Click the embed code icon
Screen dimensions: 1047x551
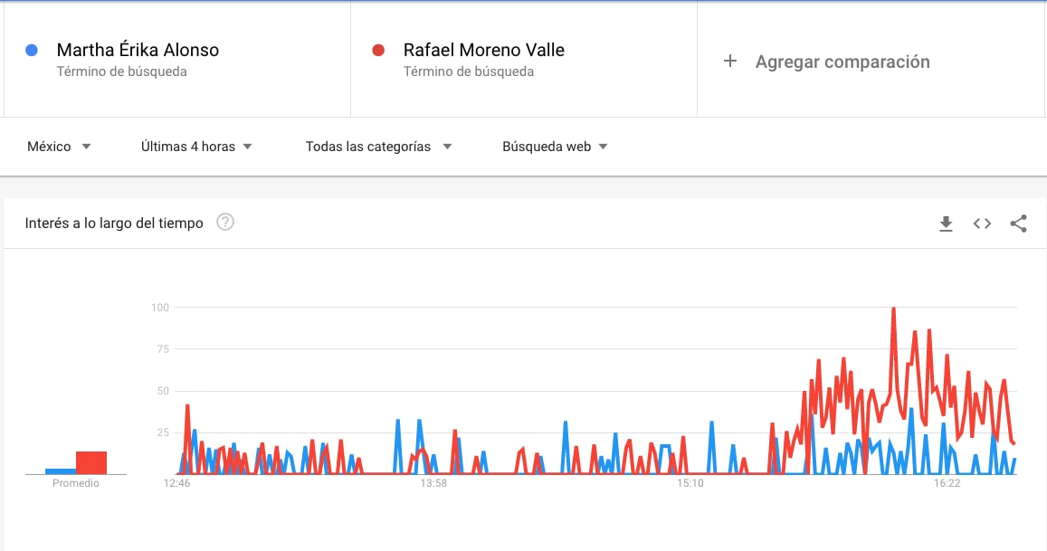pos(982,223)
